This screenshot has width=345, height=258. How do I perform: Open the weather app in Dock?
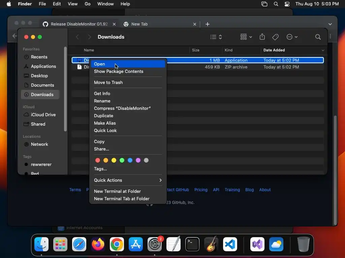[276, 244]
